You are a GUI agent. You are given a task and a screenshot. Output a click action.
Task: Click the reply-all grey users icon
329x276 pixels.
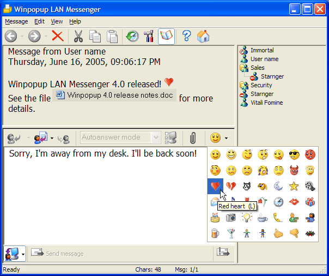[64, 139]
